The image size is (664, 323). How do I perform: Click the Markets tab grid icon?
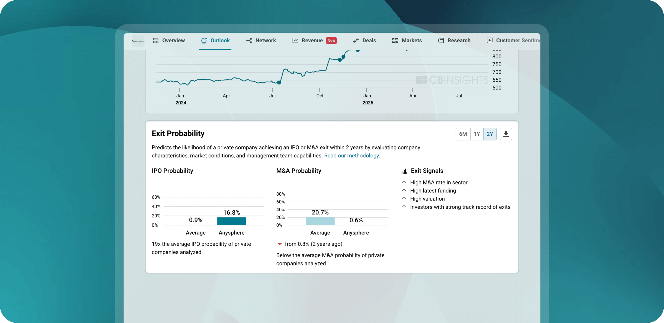[x=395, y=40]
